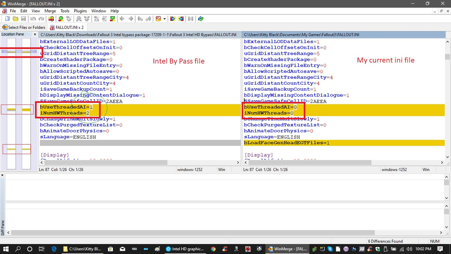Open Google Chrome from taskbar

coord(213,249)
